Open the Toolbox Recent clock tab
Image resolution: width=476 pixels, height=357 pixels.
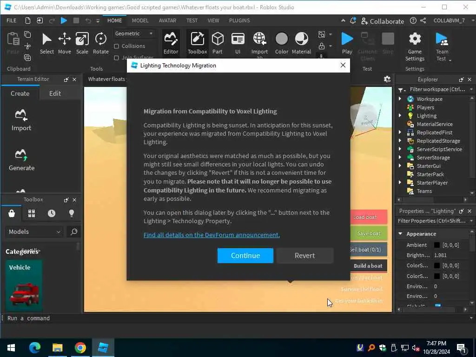(x=52, y=213)
